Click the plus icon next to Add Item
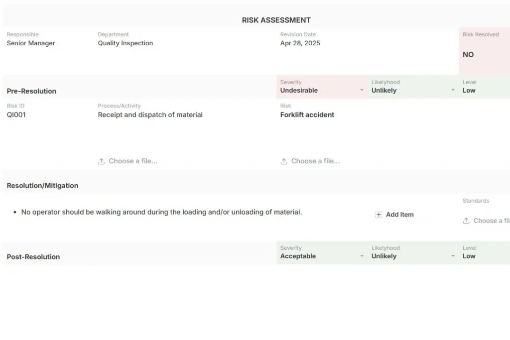The image size is (510, 340). click(379, 215)
